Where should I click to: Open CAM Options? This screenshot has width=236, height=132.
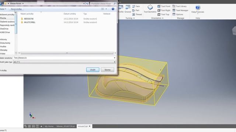178,14
